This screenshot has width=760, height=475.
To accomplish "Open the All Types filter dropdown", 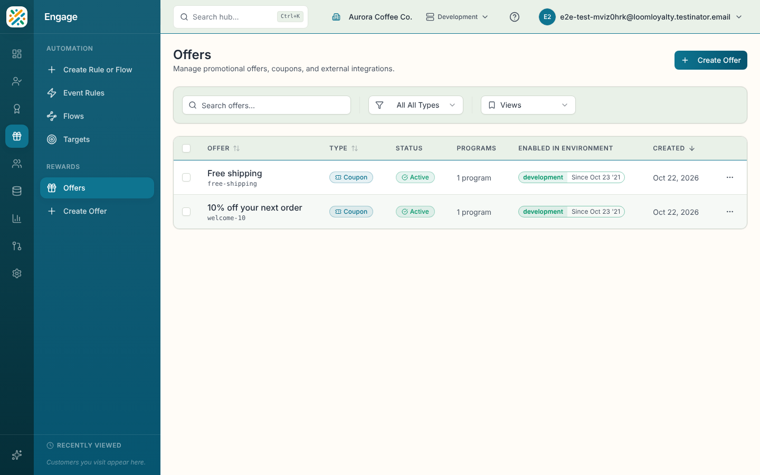I will coord(416,105).
